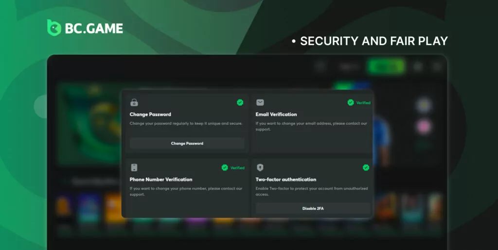Click the padlock icon above Change Password
The width and height of the screenshot is (498, 250).
(x=134, y=102)
